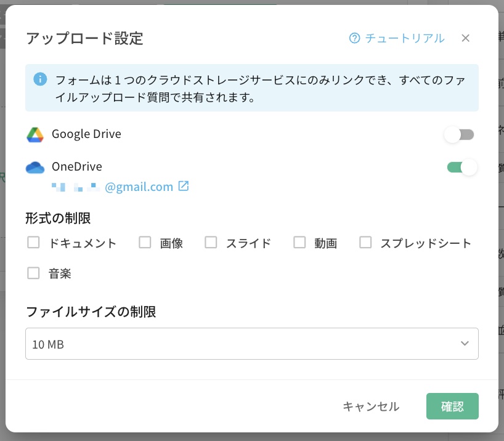Image resolution: width=504 pixels, height=441 pixels.
Task: Check the スプレッドシート format checkbox
Action: coord(365,242)
